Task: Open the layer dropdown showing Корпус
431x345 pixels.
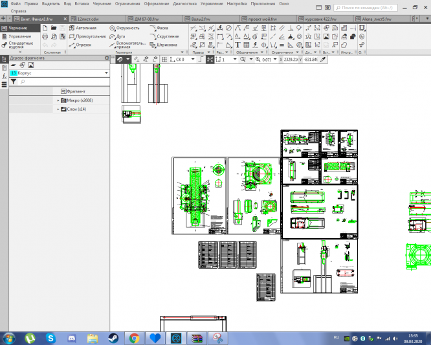Action: pos(106,73)
